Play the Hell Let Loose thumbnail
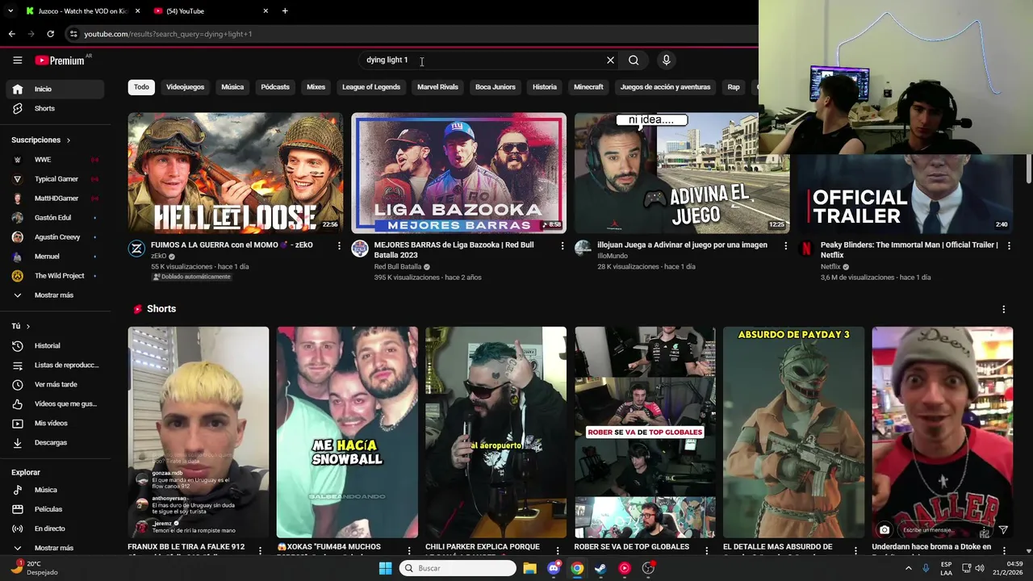The image size is (1033, 581). 235,173
